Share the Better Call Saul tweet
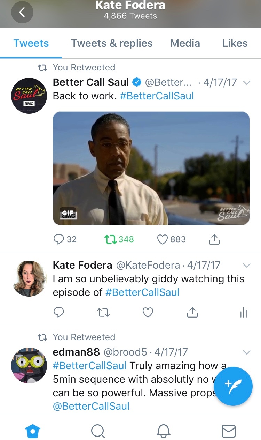The image size is (261, 440). (214, 239)
